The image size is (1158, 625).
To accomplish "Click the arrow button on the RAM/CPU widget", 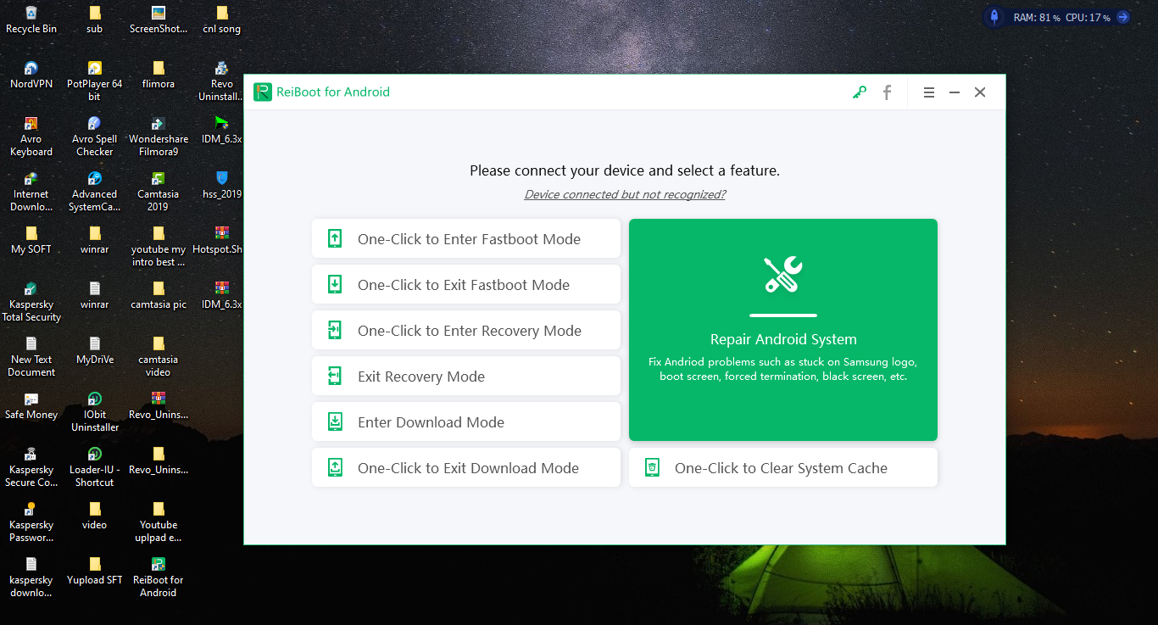I will [x=1122, y=17].
